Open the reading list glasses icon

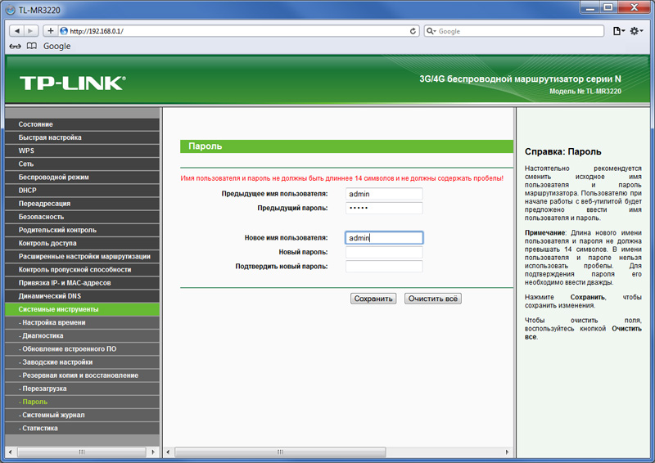tap(15, 46)
